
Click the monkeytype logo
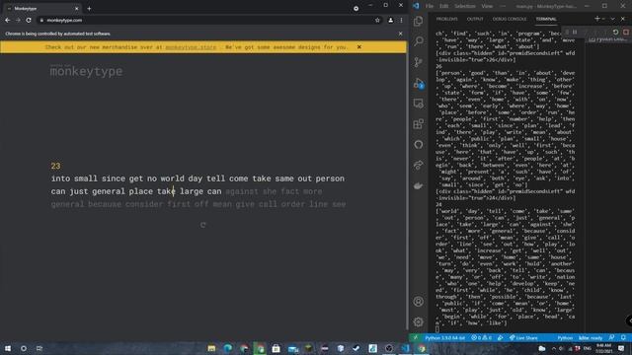pos(86,71)
